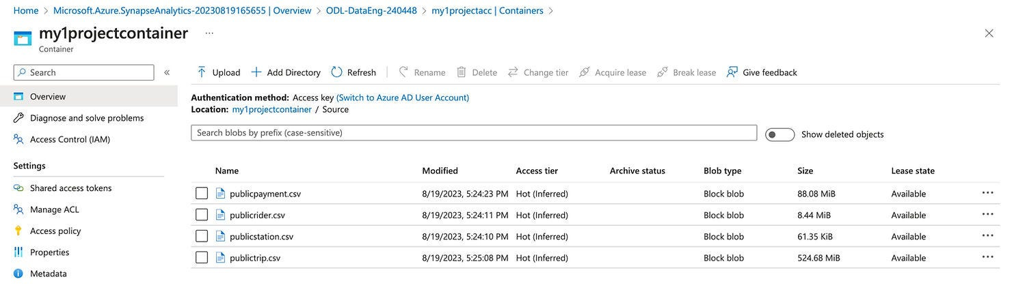The height and width of the screenshot is (307, 1012).
Task: Click Switch to Azure AD User Account link
Action: [x=403, y=98]
